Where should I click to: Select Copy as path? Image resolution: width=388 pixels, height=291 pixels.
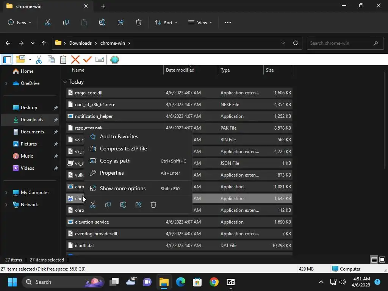[x=138, y=161]
